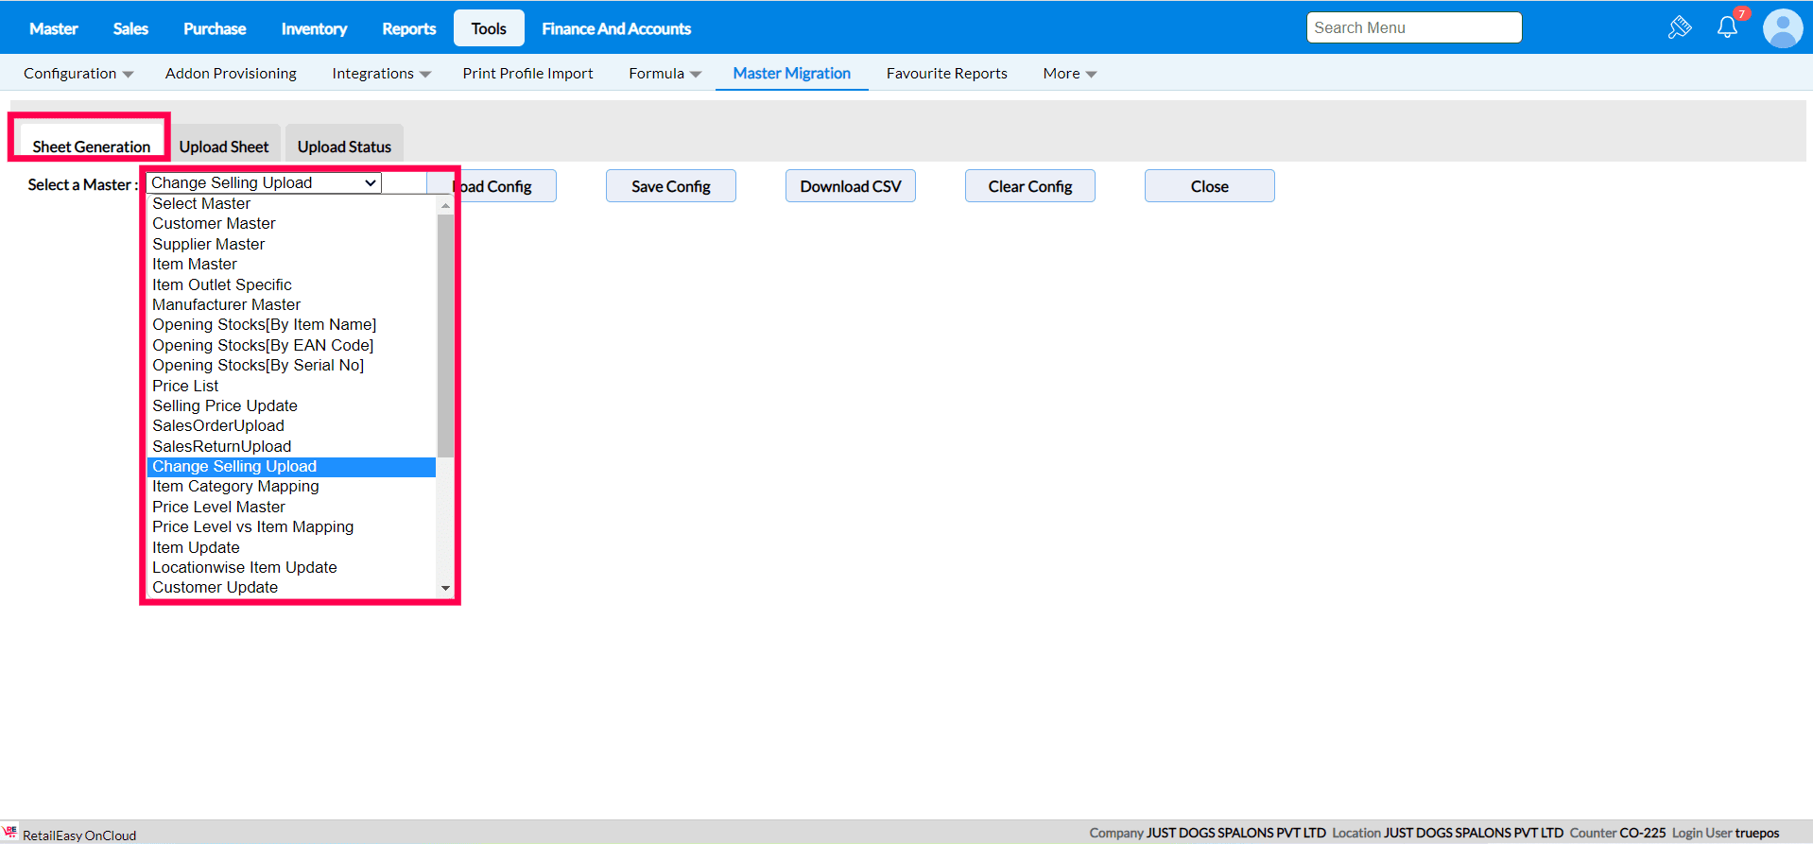The width and height of the screenshot is (1813, 844).
Task: Choose Selling Price Update option
Action: tap(291, 406)
